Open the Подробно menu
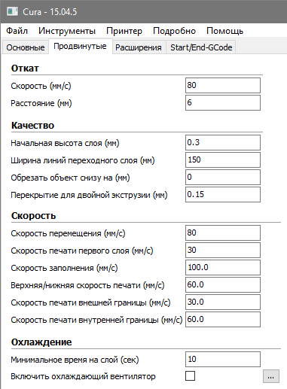 tap(174, 31)
